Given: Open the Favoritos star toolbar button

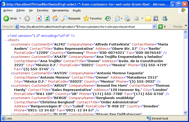Looking at the screenshot, I should click(92, 18).
